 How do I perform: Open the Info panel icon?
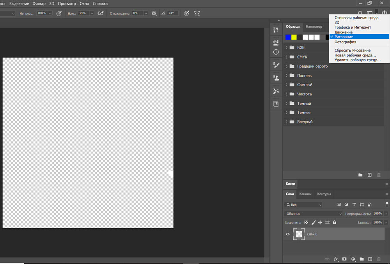[276, 52]
